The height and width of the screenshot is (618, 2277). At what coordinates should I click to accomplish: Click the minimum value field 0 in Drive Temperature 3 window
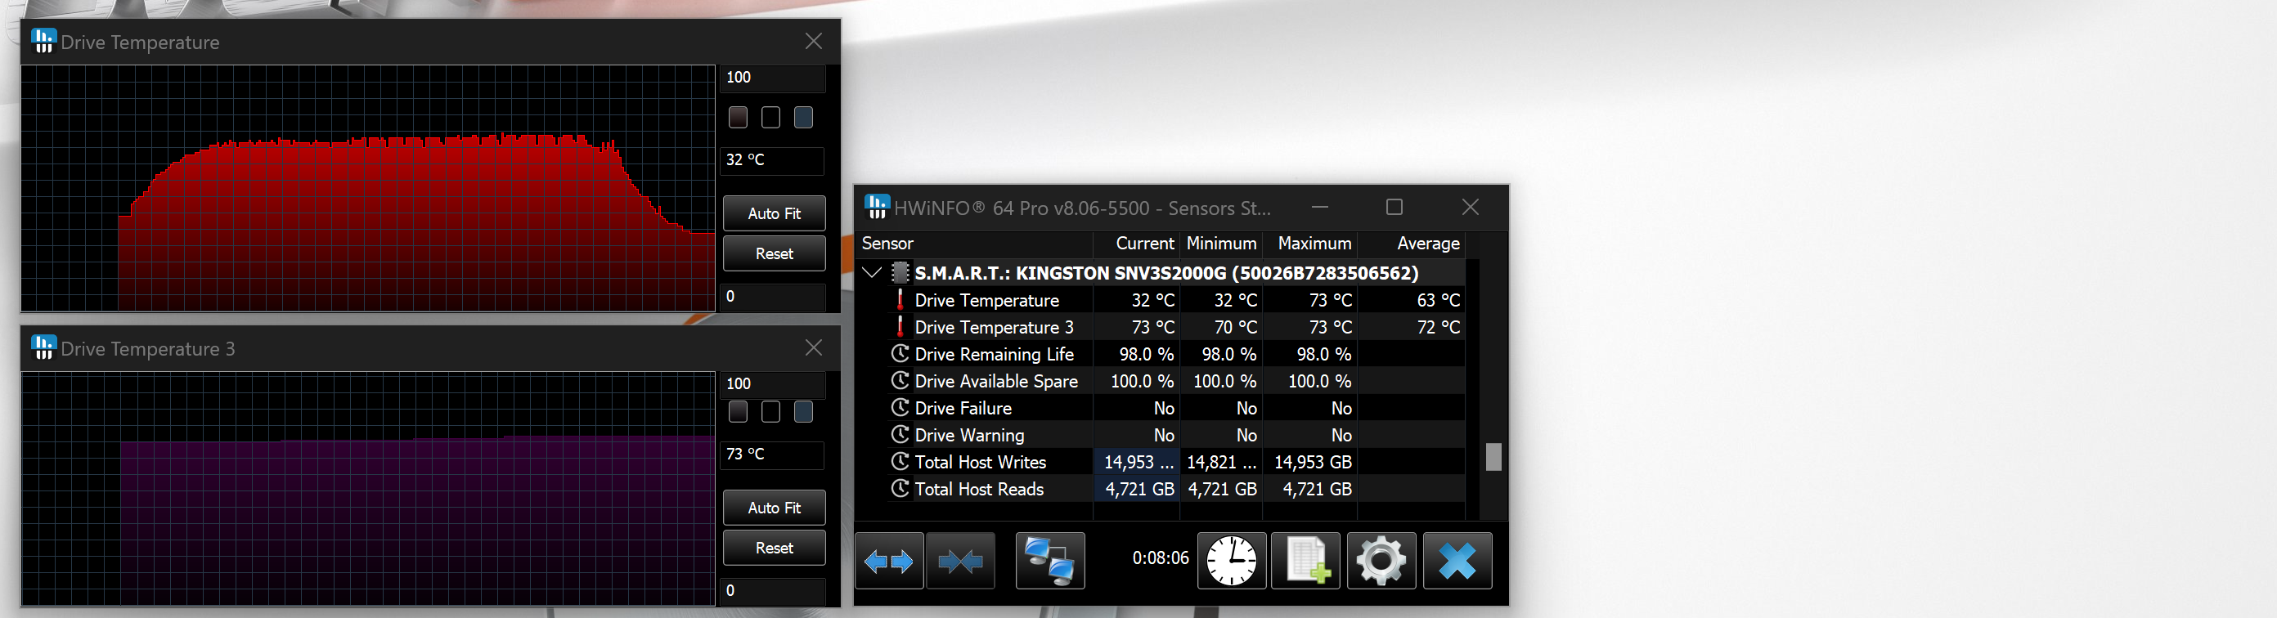(x=774, y=591)
